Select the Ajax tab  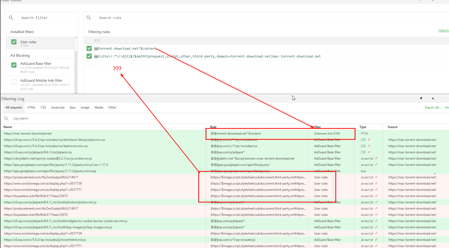pos(73,108)
